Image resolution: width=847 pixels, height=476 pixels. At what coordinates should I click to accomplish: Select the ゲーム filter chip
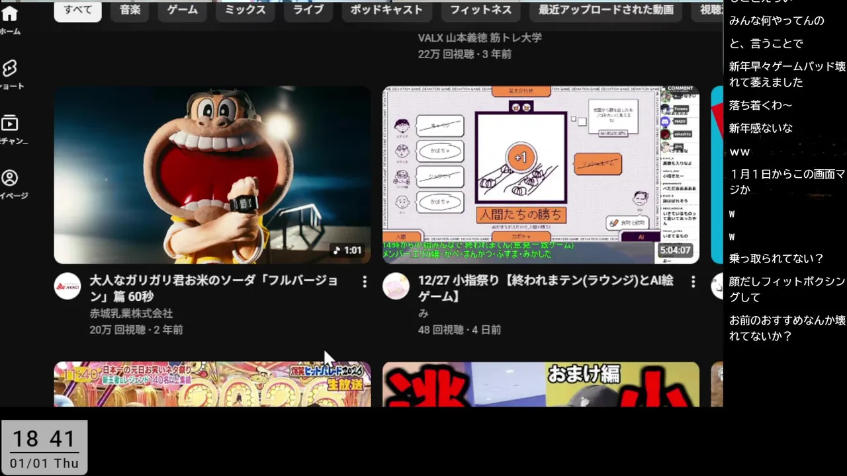click(x=182, y=10)
